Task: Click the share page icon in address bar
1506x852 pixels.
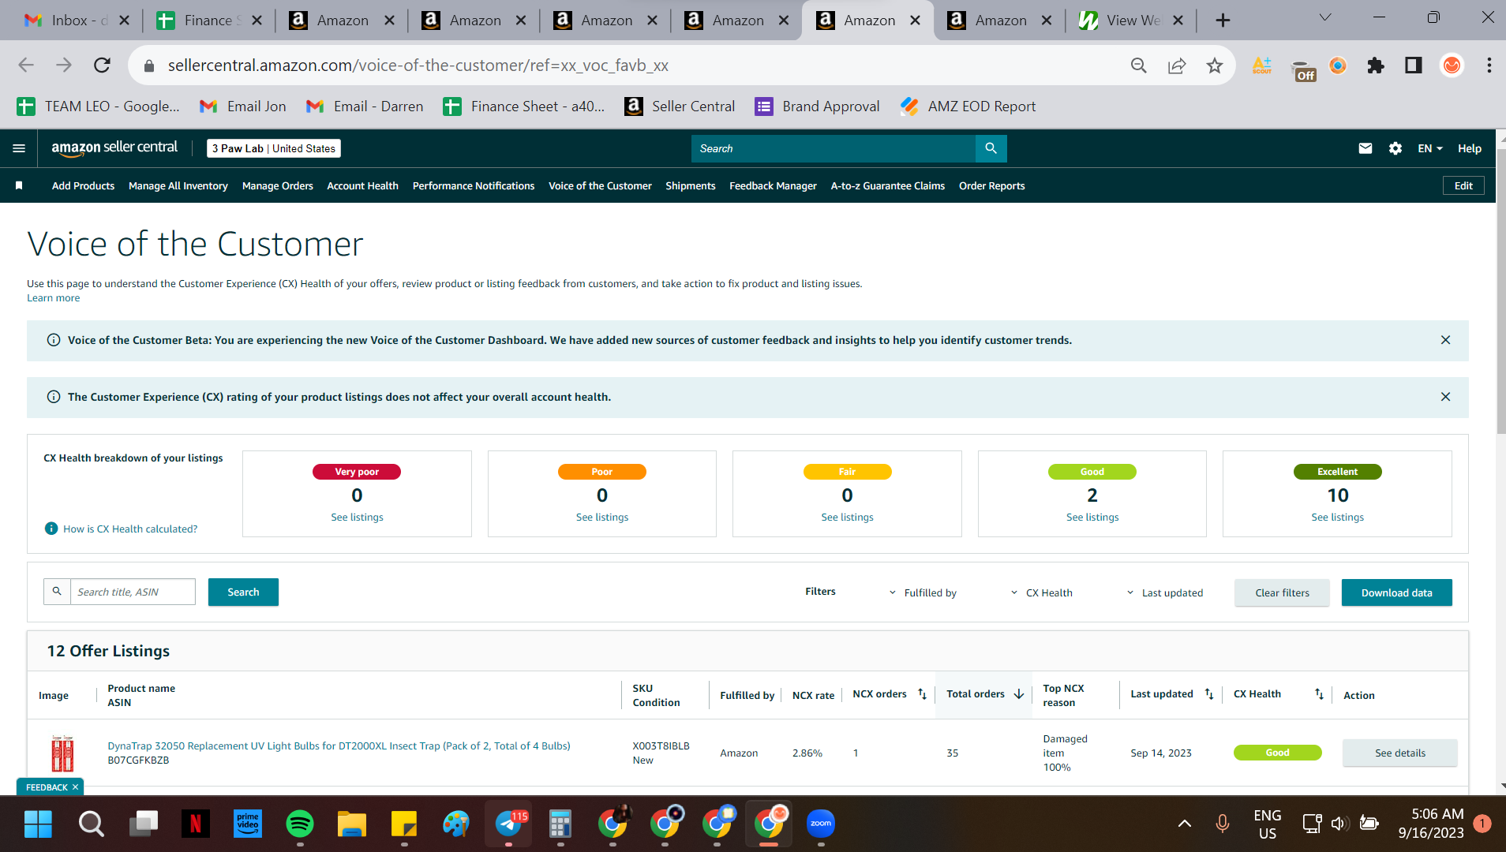Action: [x=1176, y=65]
